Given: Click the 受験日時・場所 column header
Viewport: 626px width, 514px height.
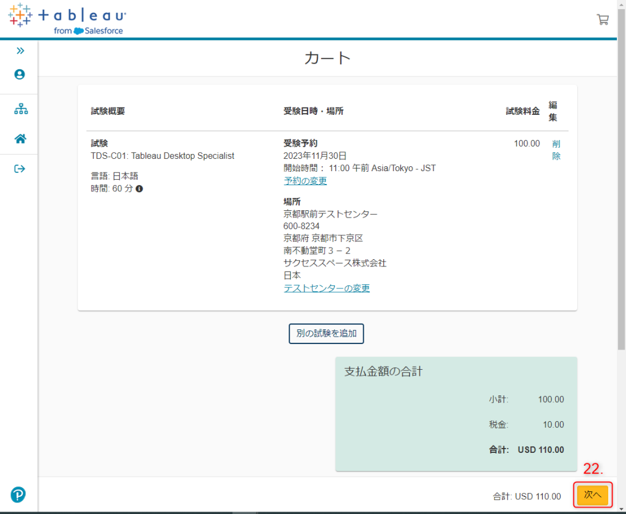Looking at the screenshot, I should 314,111.
